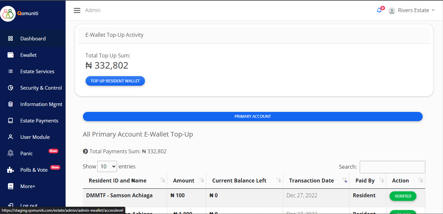
Task: Click the Polls & Vote puzzle icon
Action: pos(10,170)
